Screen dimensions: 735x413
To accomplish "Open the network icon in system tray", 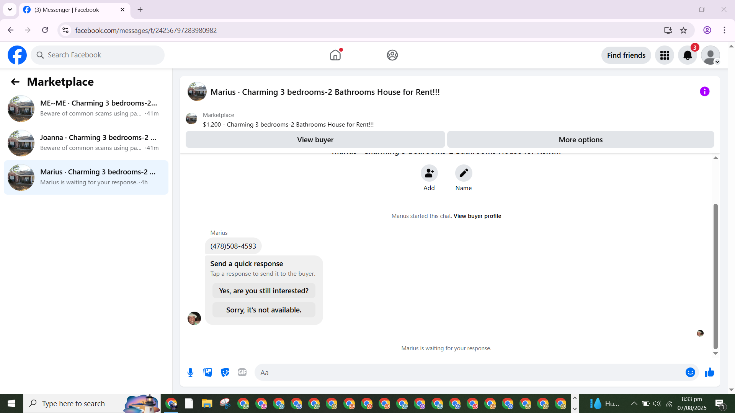I will (x=669, y=403).
